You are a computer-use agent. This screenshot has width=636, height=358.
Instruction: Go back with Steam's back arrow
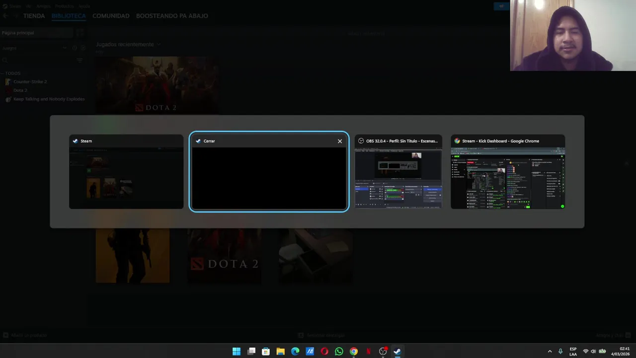tap(6, 16)
